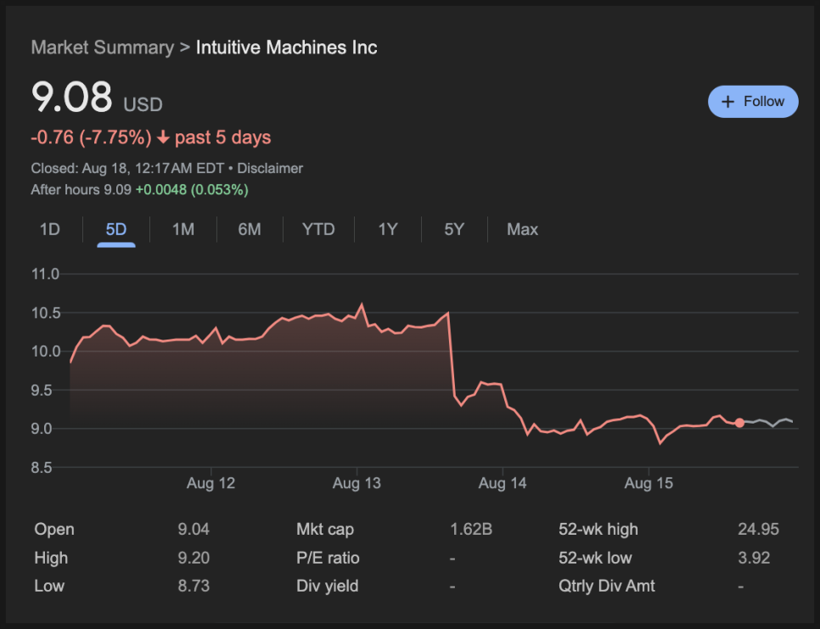Click the 9.08 current price
The width and height of the screenshot is (820, 629).
click(x=71, y=97)
